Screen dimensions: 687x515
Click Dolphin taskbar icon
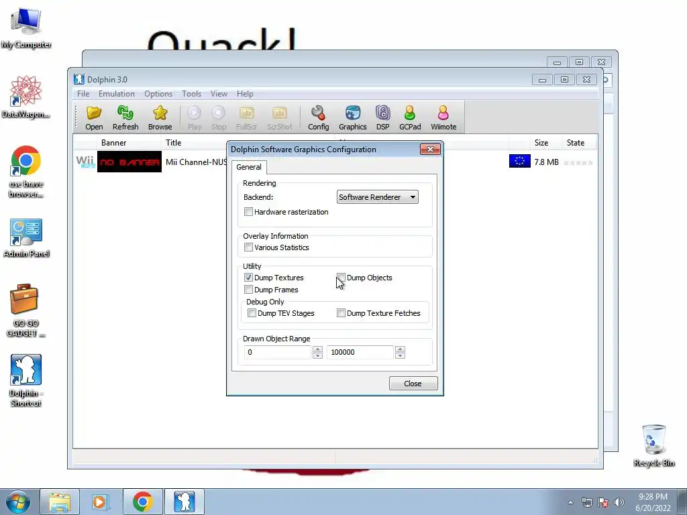(184, 502)
